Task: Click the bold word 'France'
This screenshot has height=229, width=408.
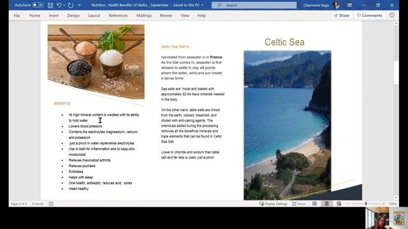Action: point(216,57)
